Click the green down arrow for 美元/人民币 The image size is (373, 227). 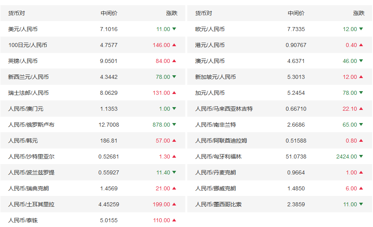(174, 29)
